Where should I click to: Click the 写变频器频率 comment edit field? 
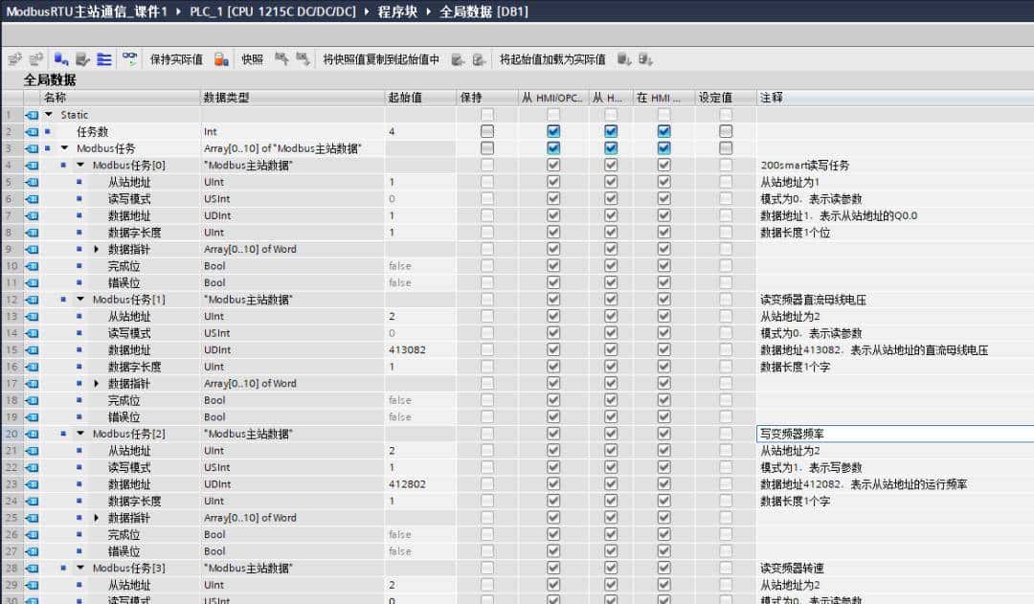tap(862, 433)
